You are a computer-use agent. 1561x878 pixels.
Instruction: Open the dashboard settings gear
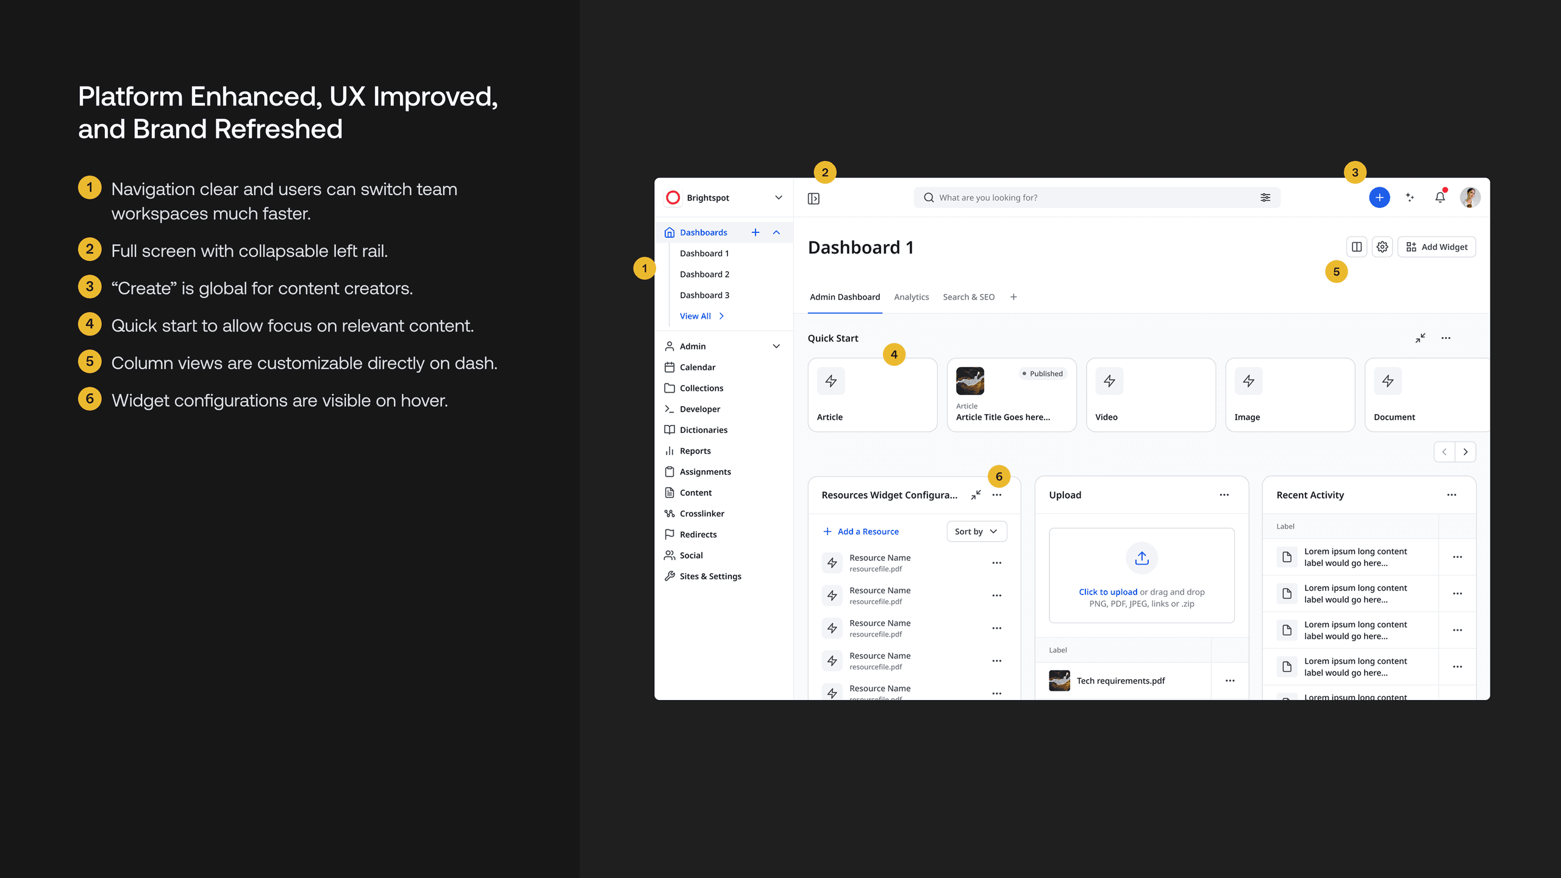[x=1382, y=247]
